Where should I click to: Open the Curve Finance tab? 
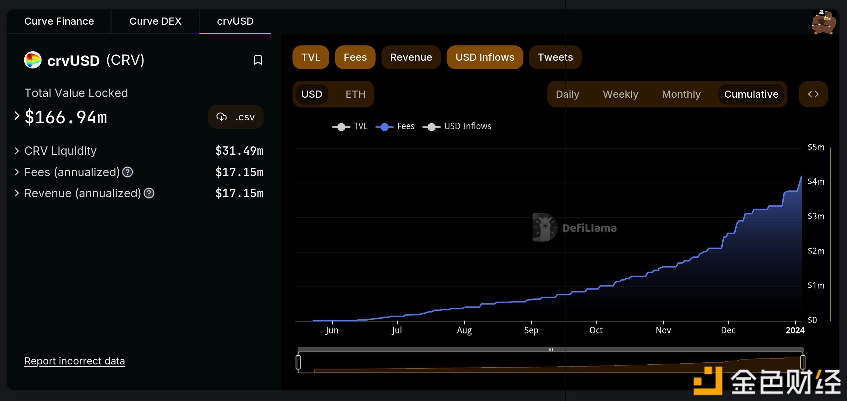[59, 21]
